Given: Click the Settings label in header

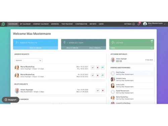Looking at the screenshot, I should 128,24.
